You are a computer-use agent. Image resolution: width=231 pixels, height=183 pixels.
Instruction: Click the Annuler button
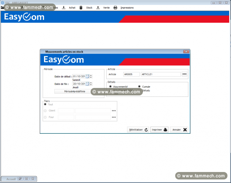[x=179, y=130]
